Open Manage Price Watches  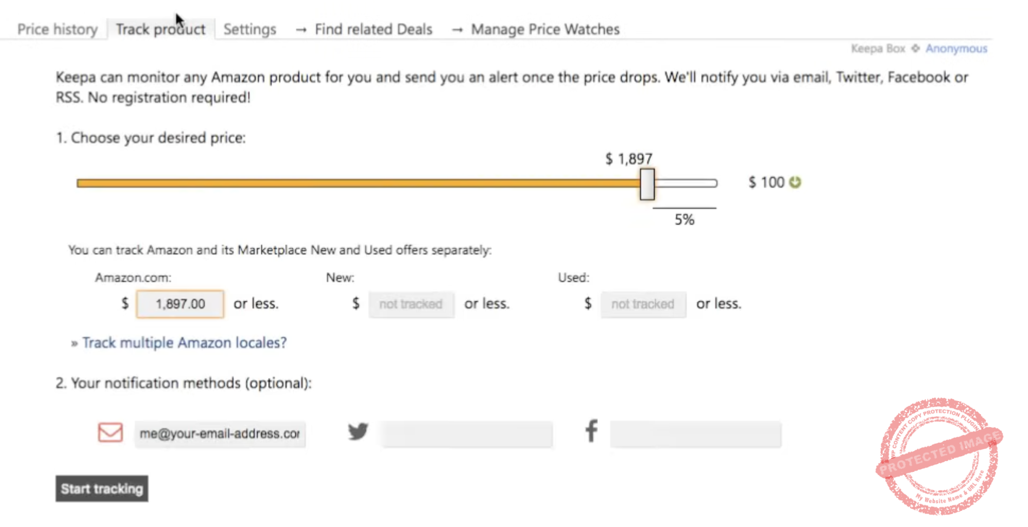[545, 29]
